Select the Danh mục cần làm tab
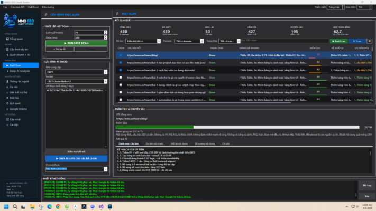Viewport: 376px width, 211px height. click(x=129, y=144)
